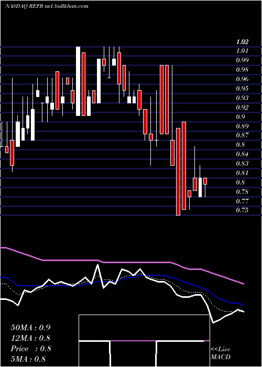Select the 0.99 price axis label
The height and width of the screenshot is (367, 262).
242,60
